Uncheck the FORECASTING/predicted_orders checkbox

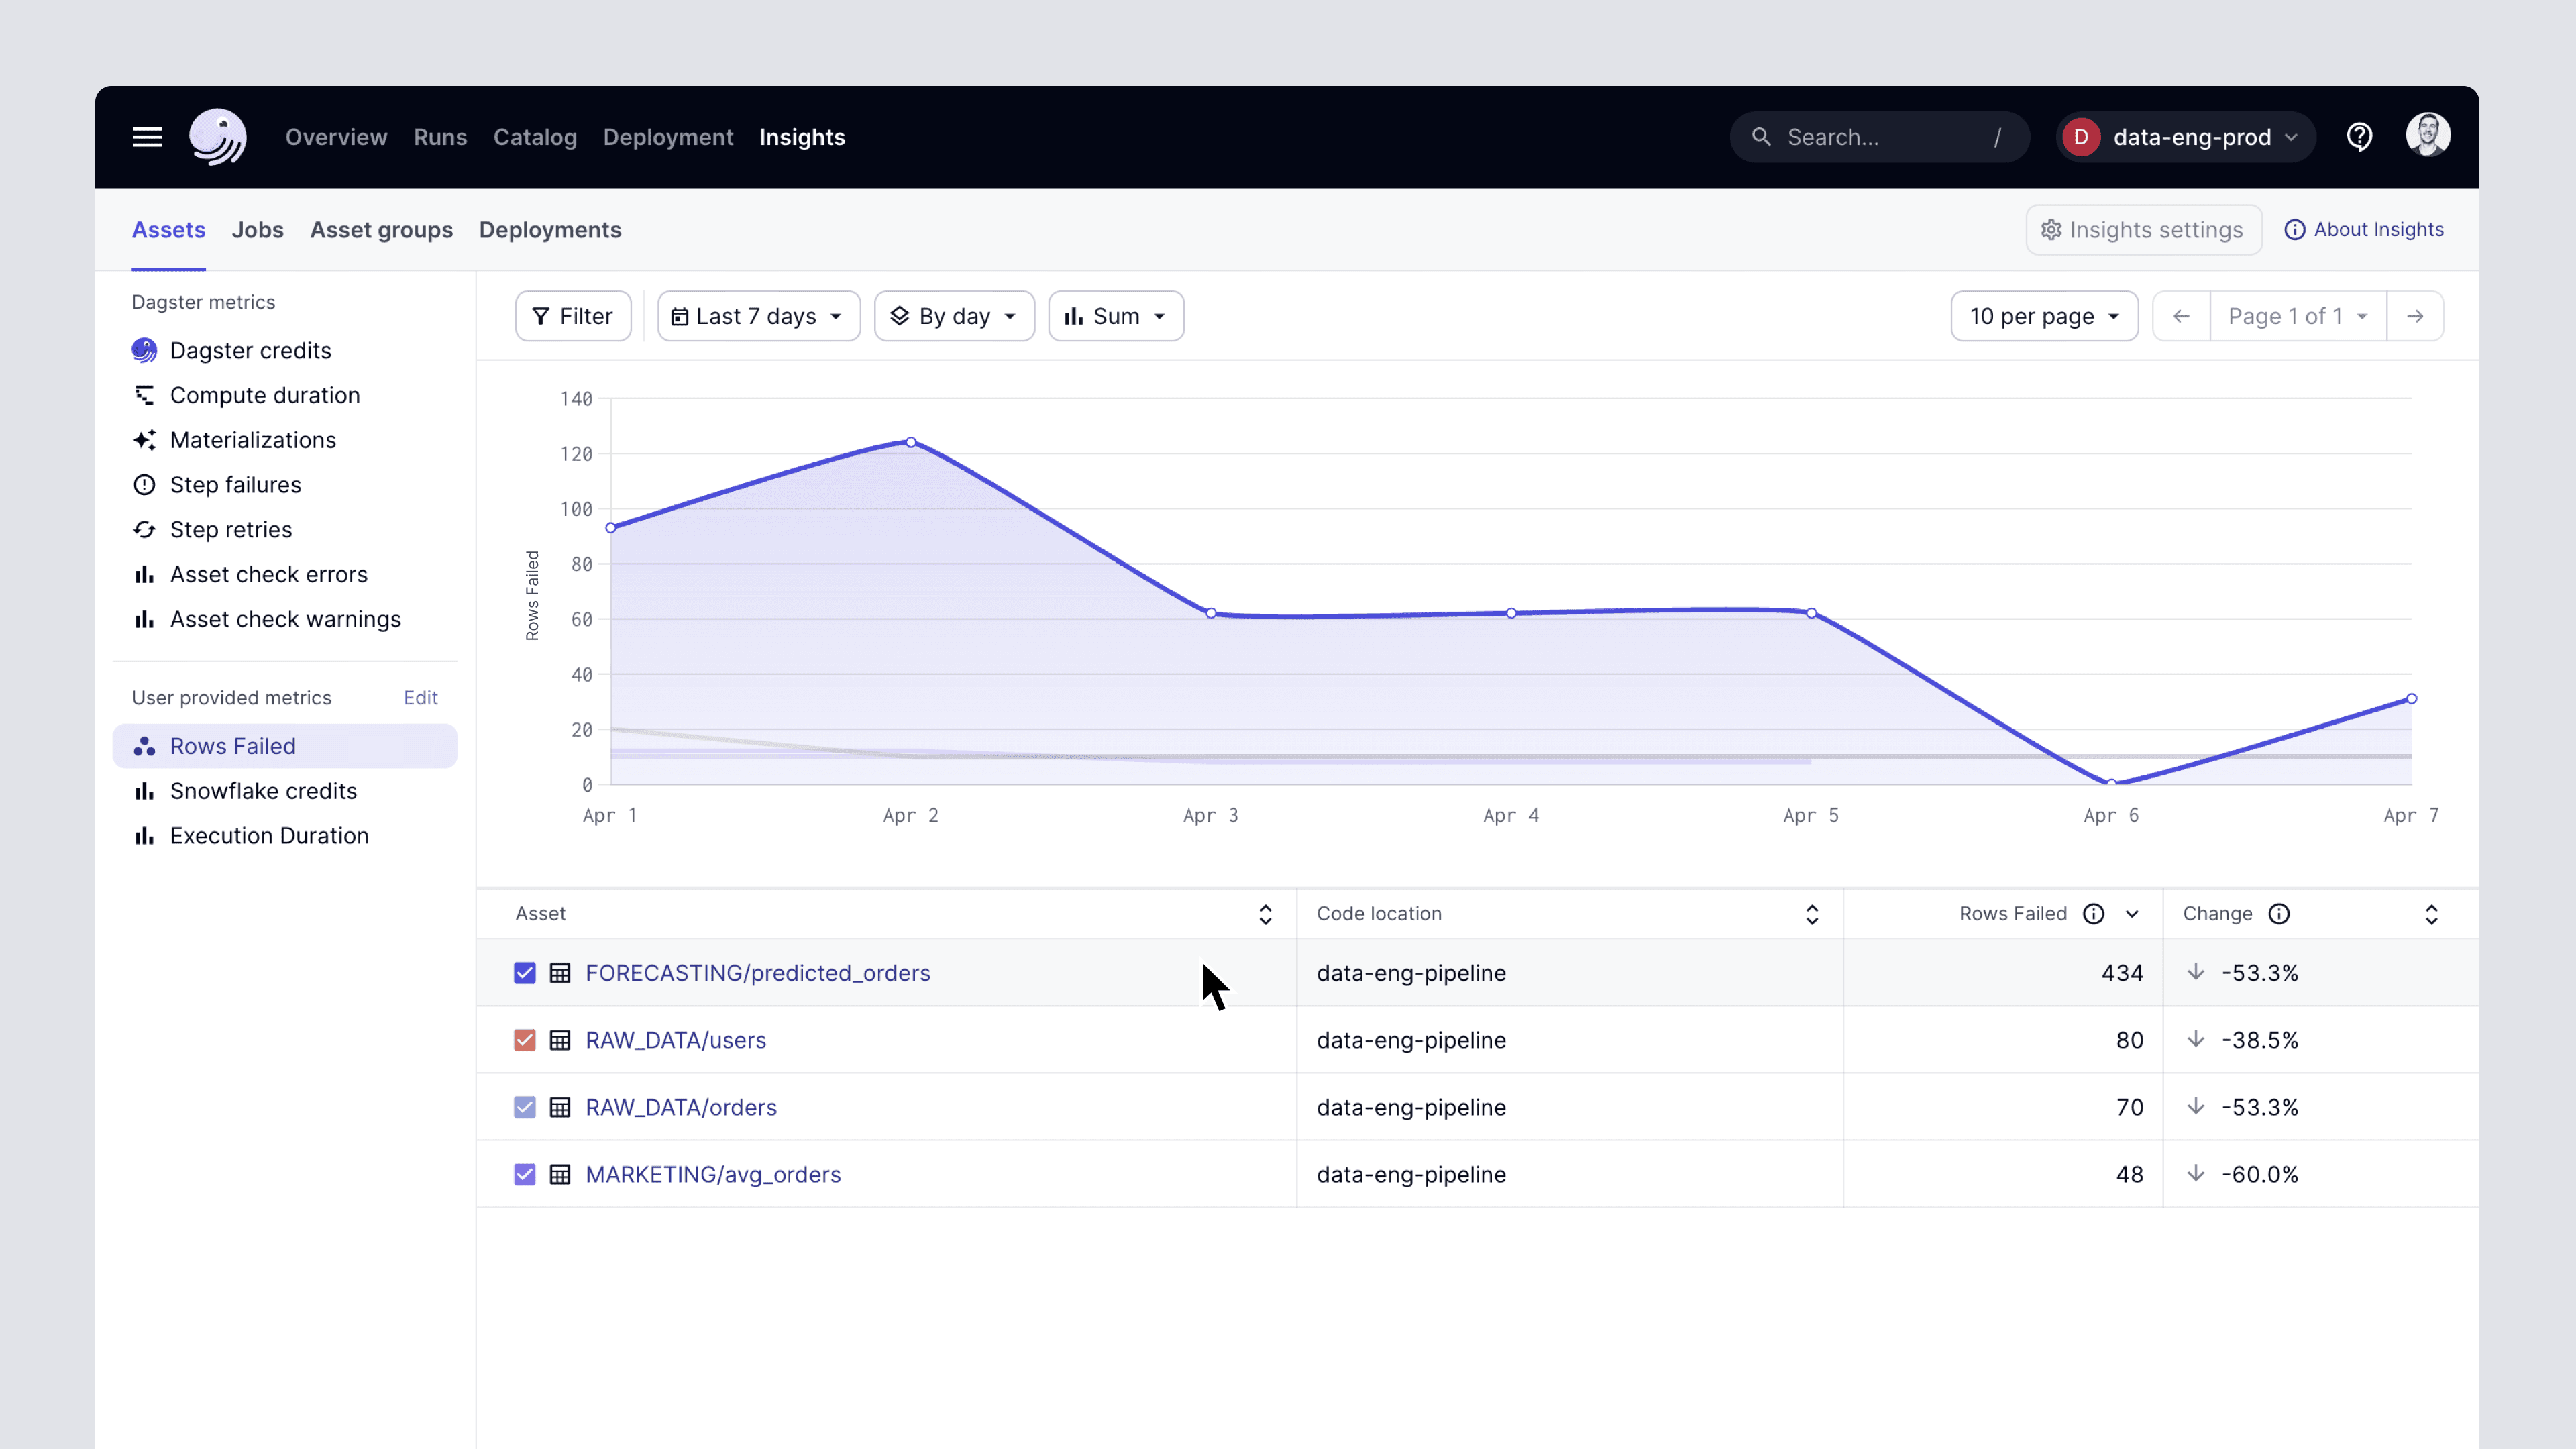point(525,973)
